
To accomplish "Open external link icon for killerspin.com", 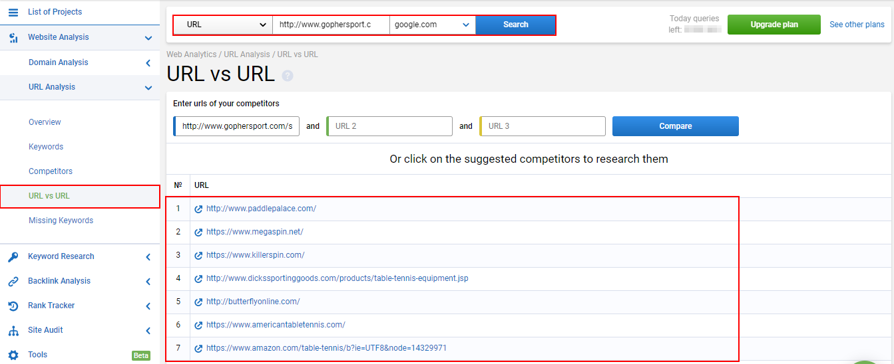I will pyautogui.click(x=198, y=255).
